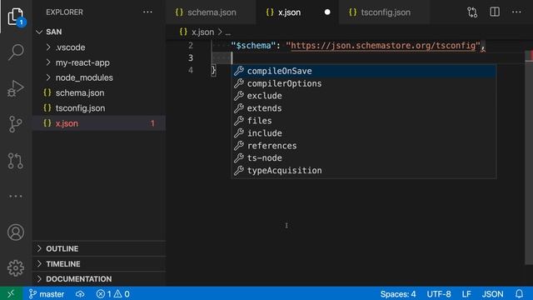Change encoding via UTF-8 status item
This screenshot has height=300, width=533.
(x=439, y=294)
